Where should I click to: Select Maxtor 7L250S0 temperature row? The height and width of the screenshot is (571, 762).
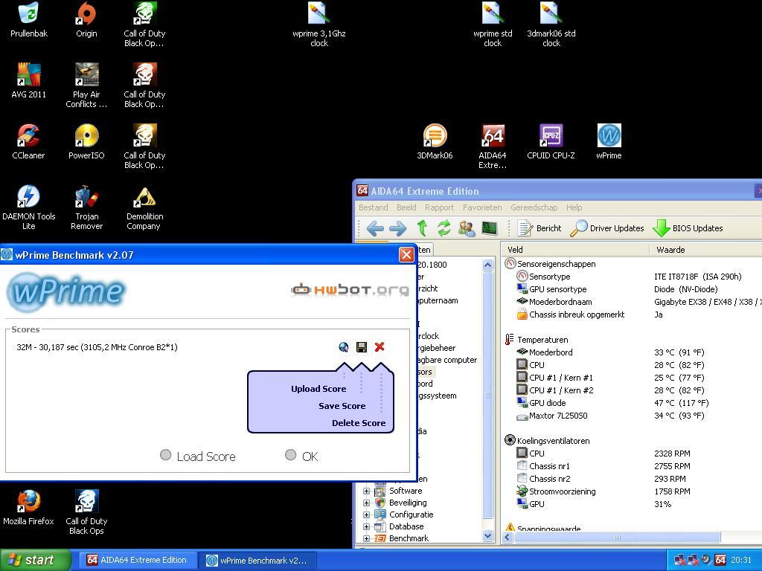click(632, 416)
